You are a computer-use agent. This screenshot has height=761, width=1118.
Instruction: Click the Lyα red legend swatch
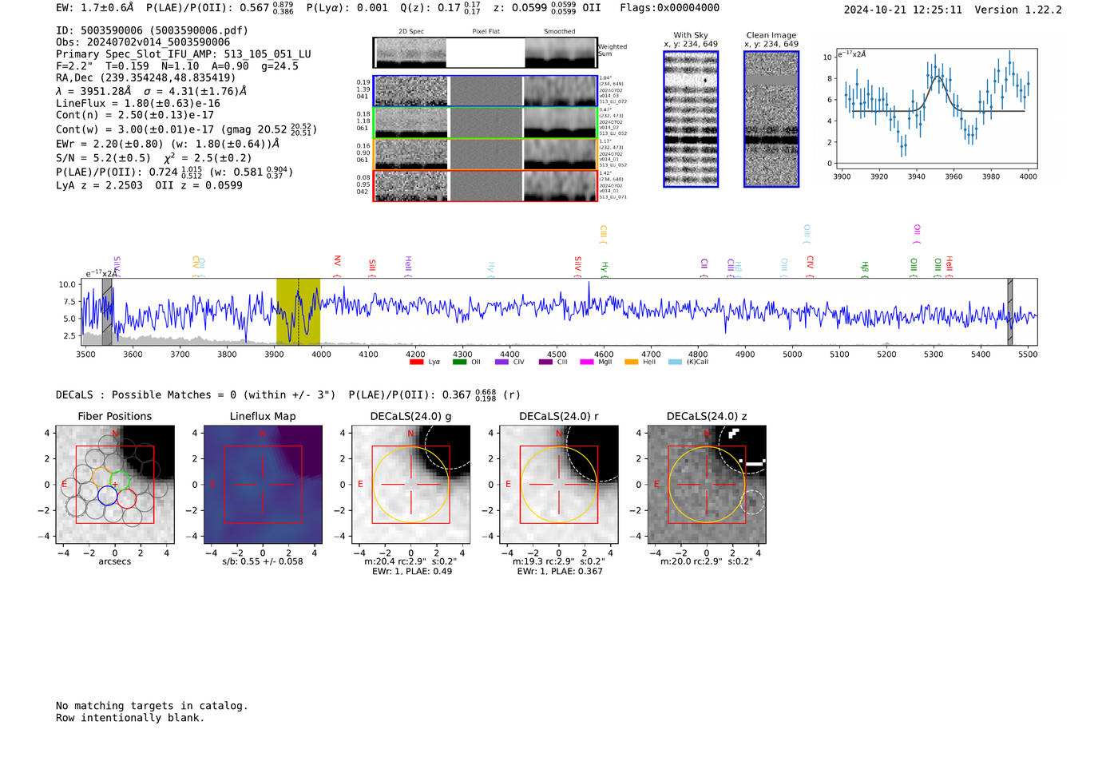tap(416, 363)
